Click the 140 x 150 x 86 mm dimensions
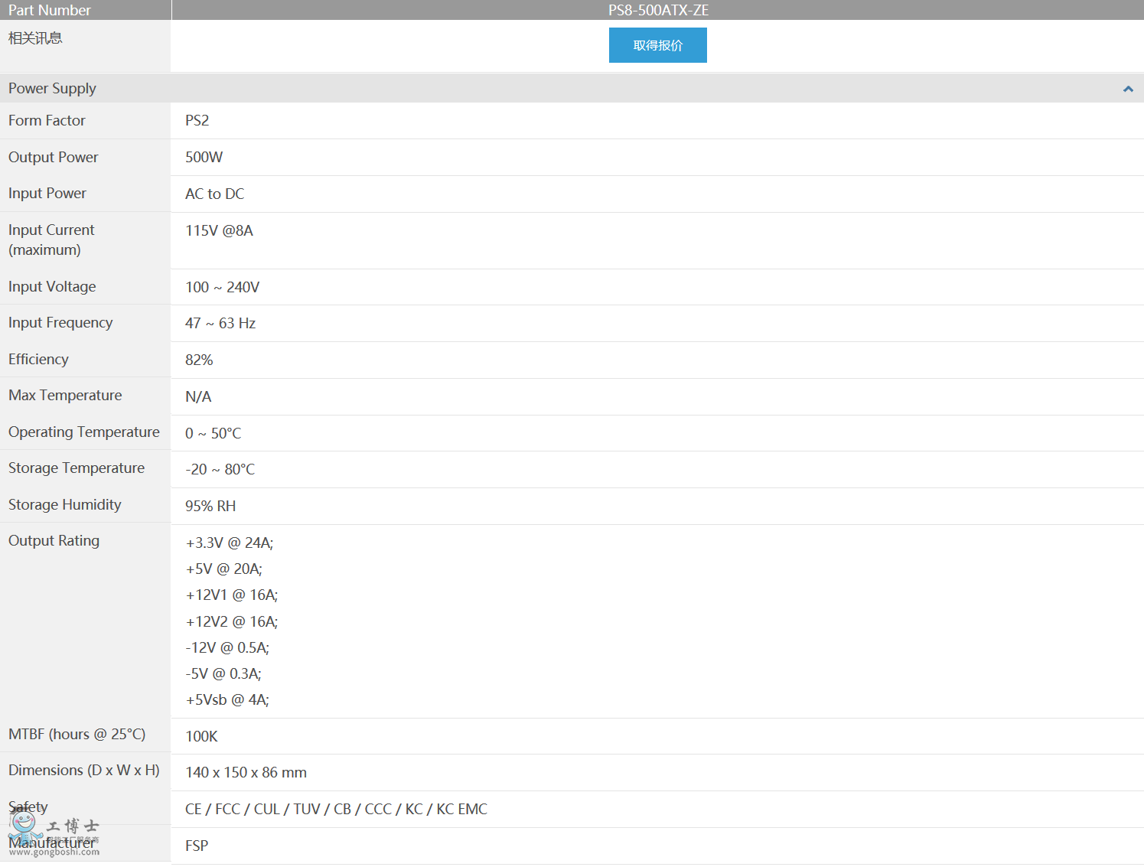The image size is (1144, 867). pyautogui.click(x=246, y=773)
